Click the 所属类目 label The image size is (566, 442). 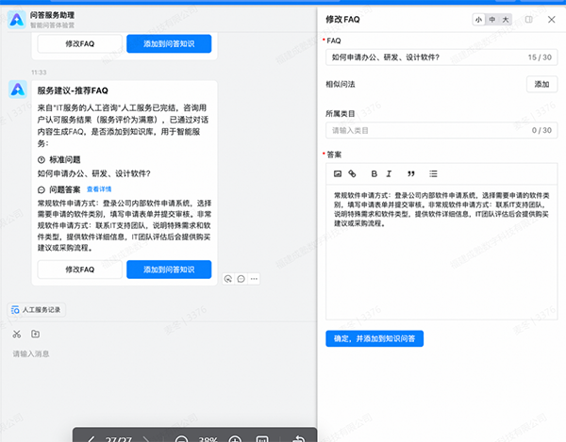[341, 114]
